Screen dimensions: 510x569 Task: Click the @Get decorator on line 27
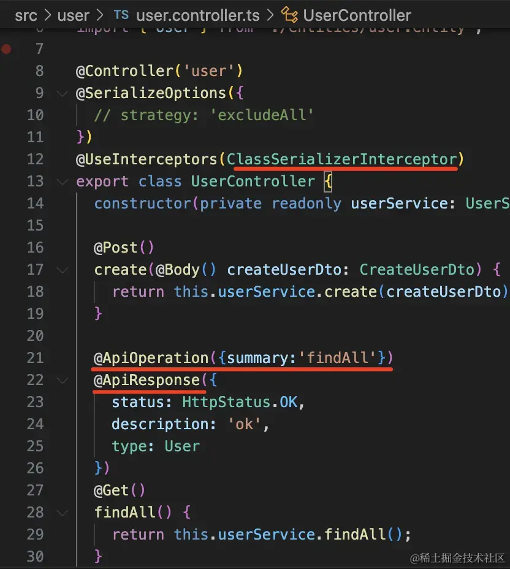pyautogui.click(x=111, y=491)
